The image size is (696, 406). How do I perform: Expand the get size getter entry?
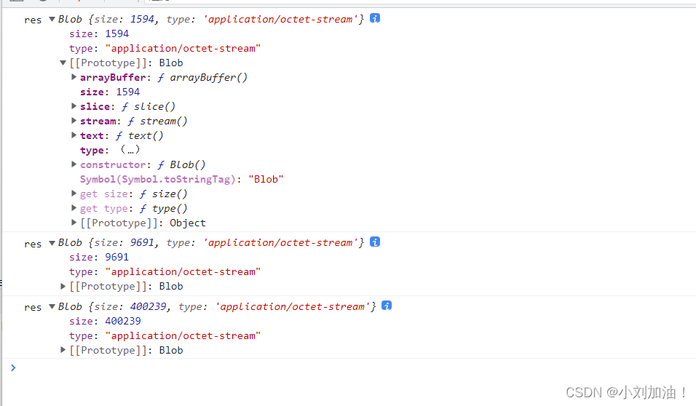(74, 194)
